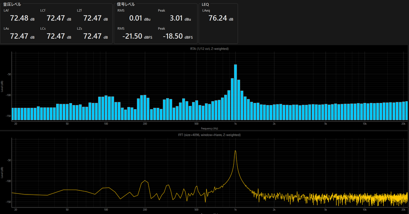Click the 5k tick on FFT frequency axis

pos(325,210)
